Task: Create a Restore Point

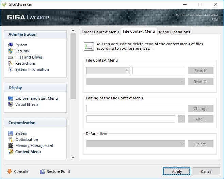Action: (58, 172)
